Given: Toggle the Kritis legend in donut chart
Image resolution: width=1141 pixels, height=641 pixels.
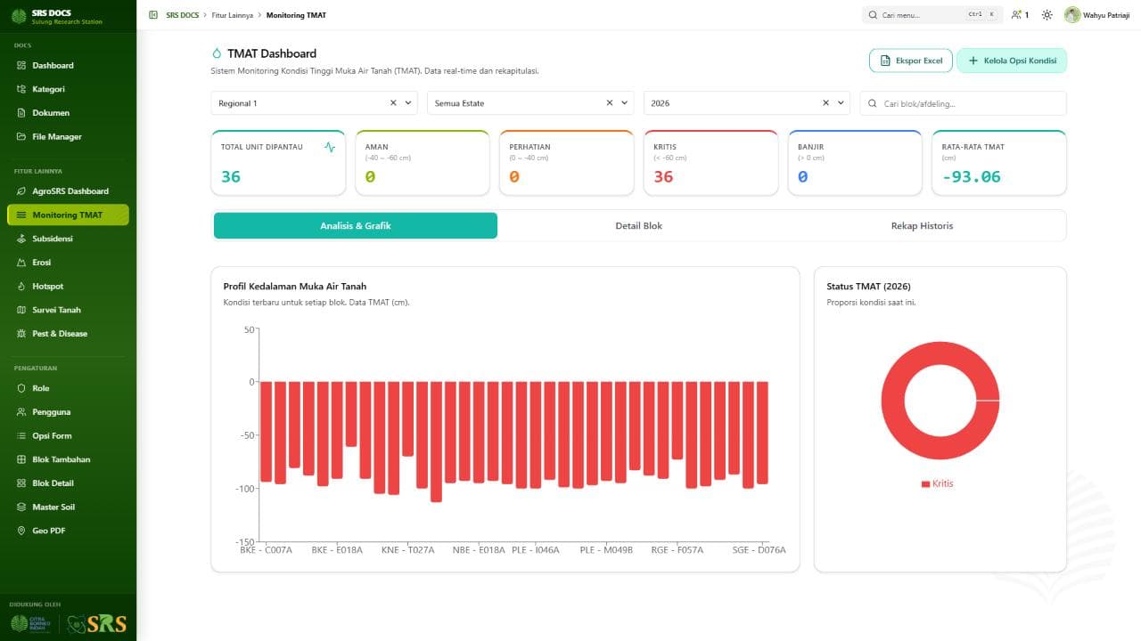Looking at the screenshot, I should click(x=938, y=483).
